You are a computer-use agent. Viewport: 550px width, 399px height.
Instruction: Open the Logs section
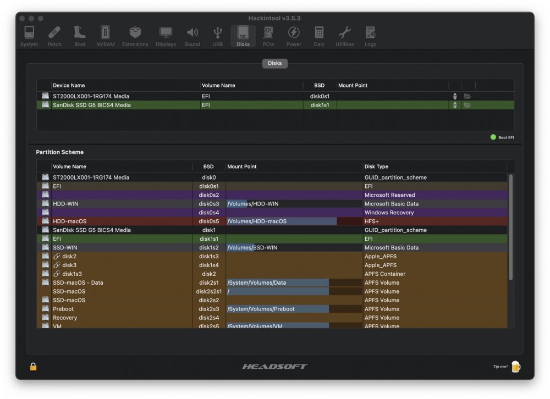(x=370, y=36)
